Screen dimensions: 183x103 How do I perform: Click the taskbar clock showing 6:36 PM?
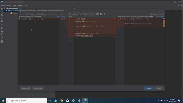click(173, 100)
